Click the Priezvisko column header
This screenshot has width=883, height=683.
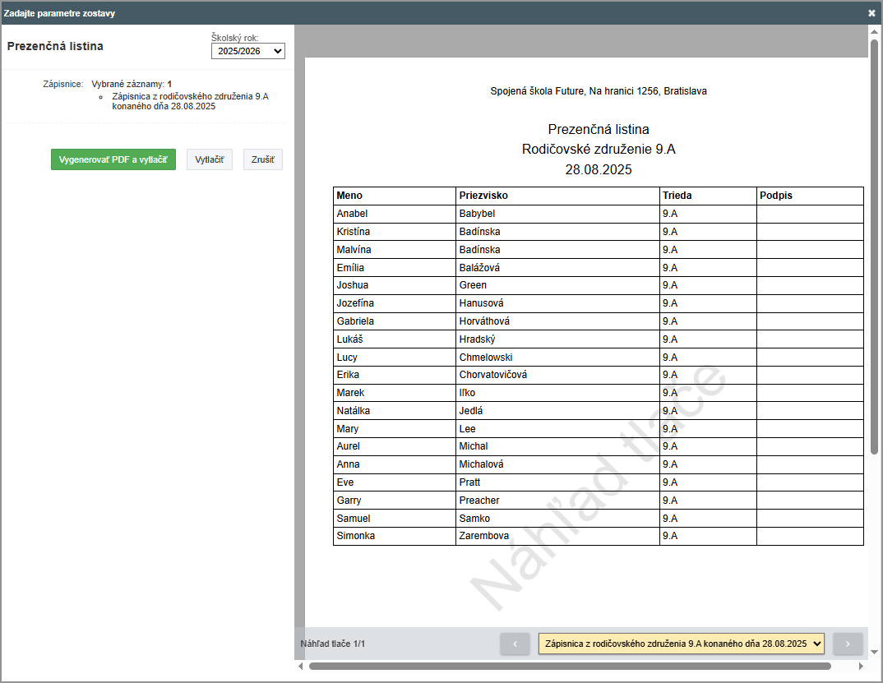tap(483, 196)
